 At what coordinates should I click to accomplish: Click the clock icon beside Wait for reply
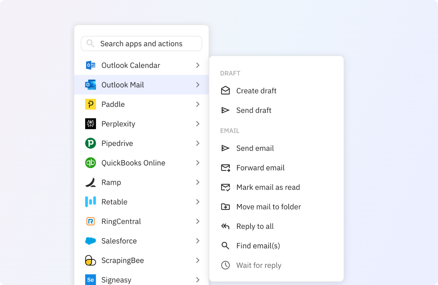(225, 265)
